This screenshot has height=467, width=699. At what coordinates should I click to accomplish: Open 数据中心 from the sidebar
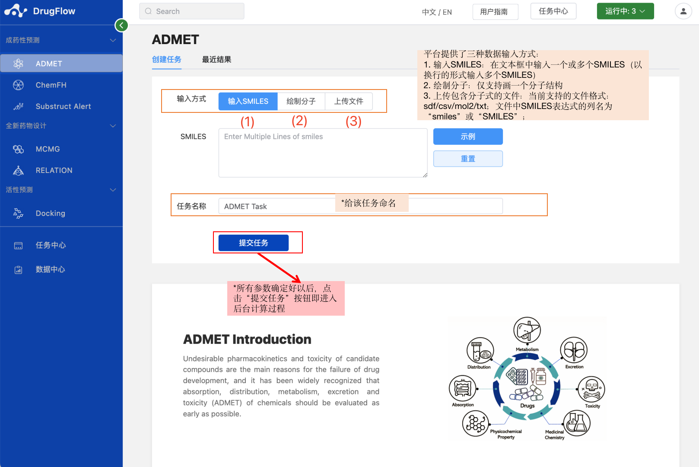50,269
